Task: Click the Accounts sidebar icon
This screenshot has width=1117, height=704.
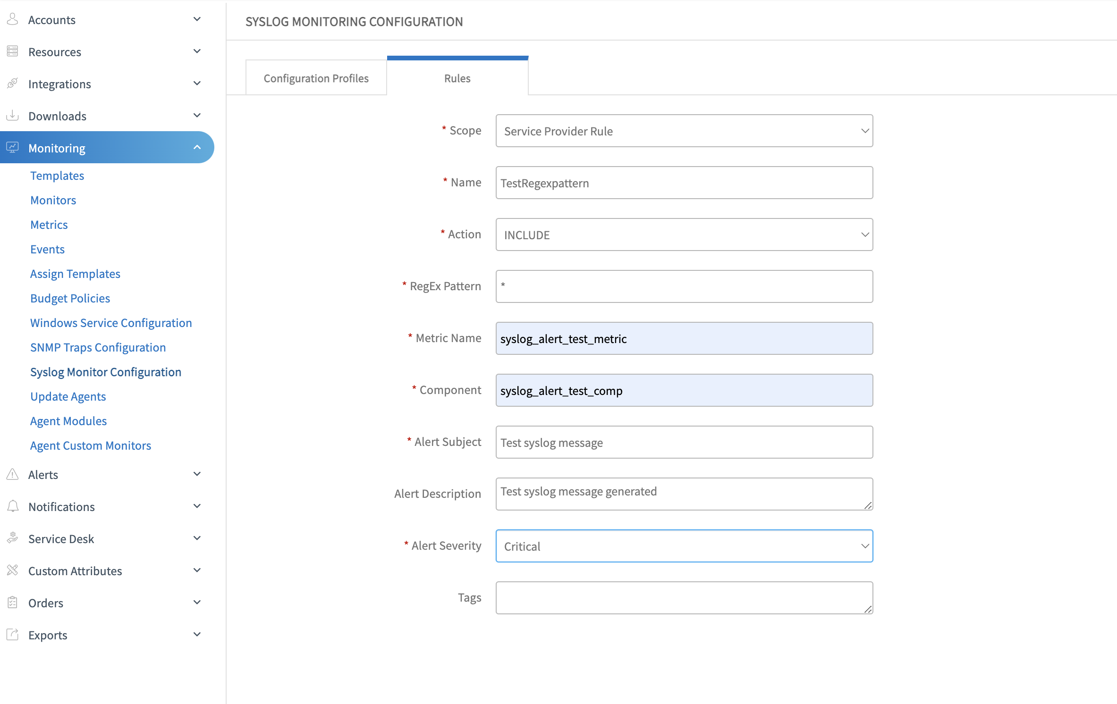Action: click(12, 19)
